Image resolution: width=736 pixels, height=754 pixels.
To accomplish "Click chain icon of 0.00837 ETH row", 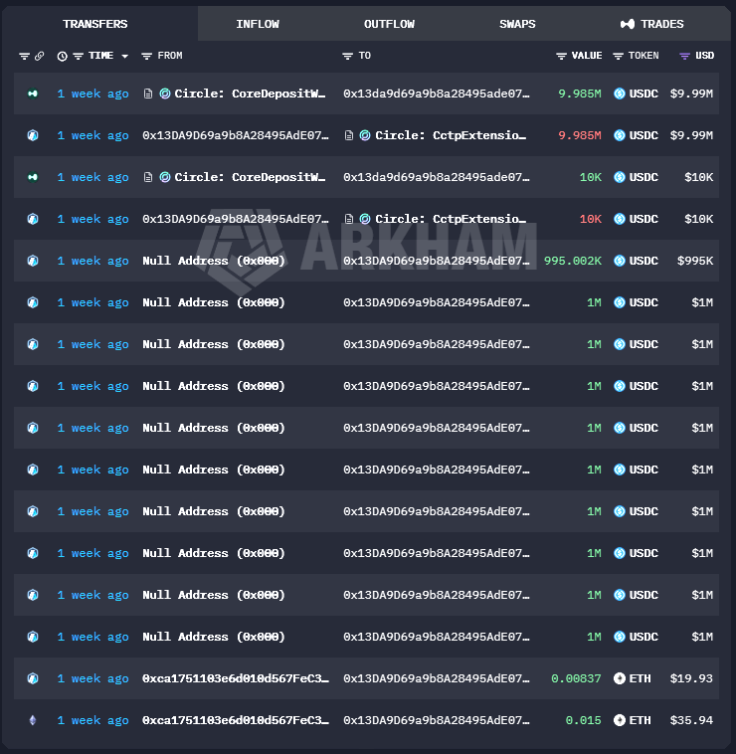I will click(x=33, y=678).
